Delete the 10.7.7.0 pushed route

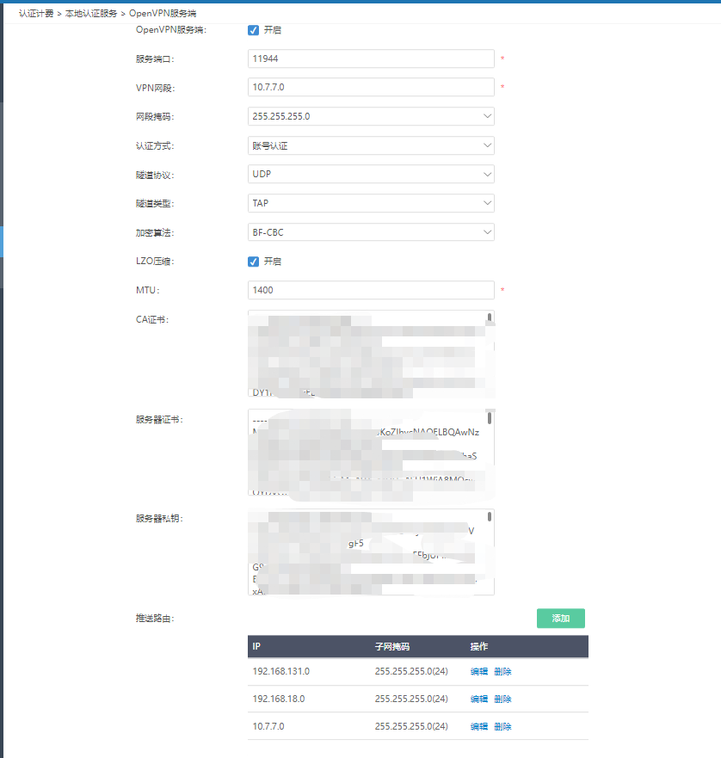point(502,726)
